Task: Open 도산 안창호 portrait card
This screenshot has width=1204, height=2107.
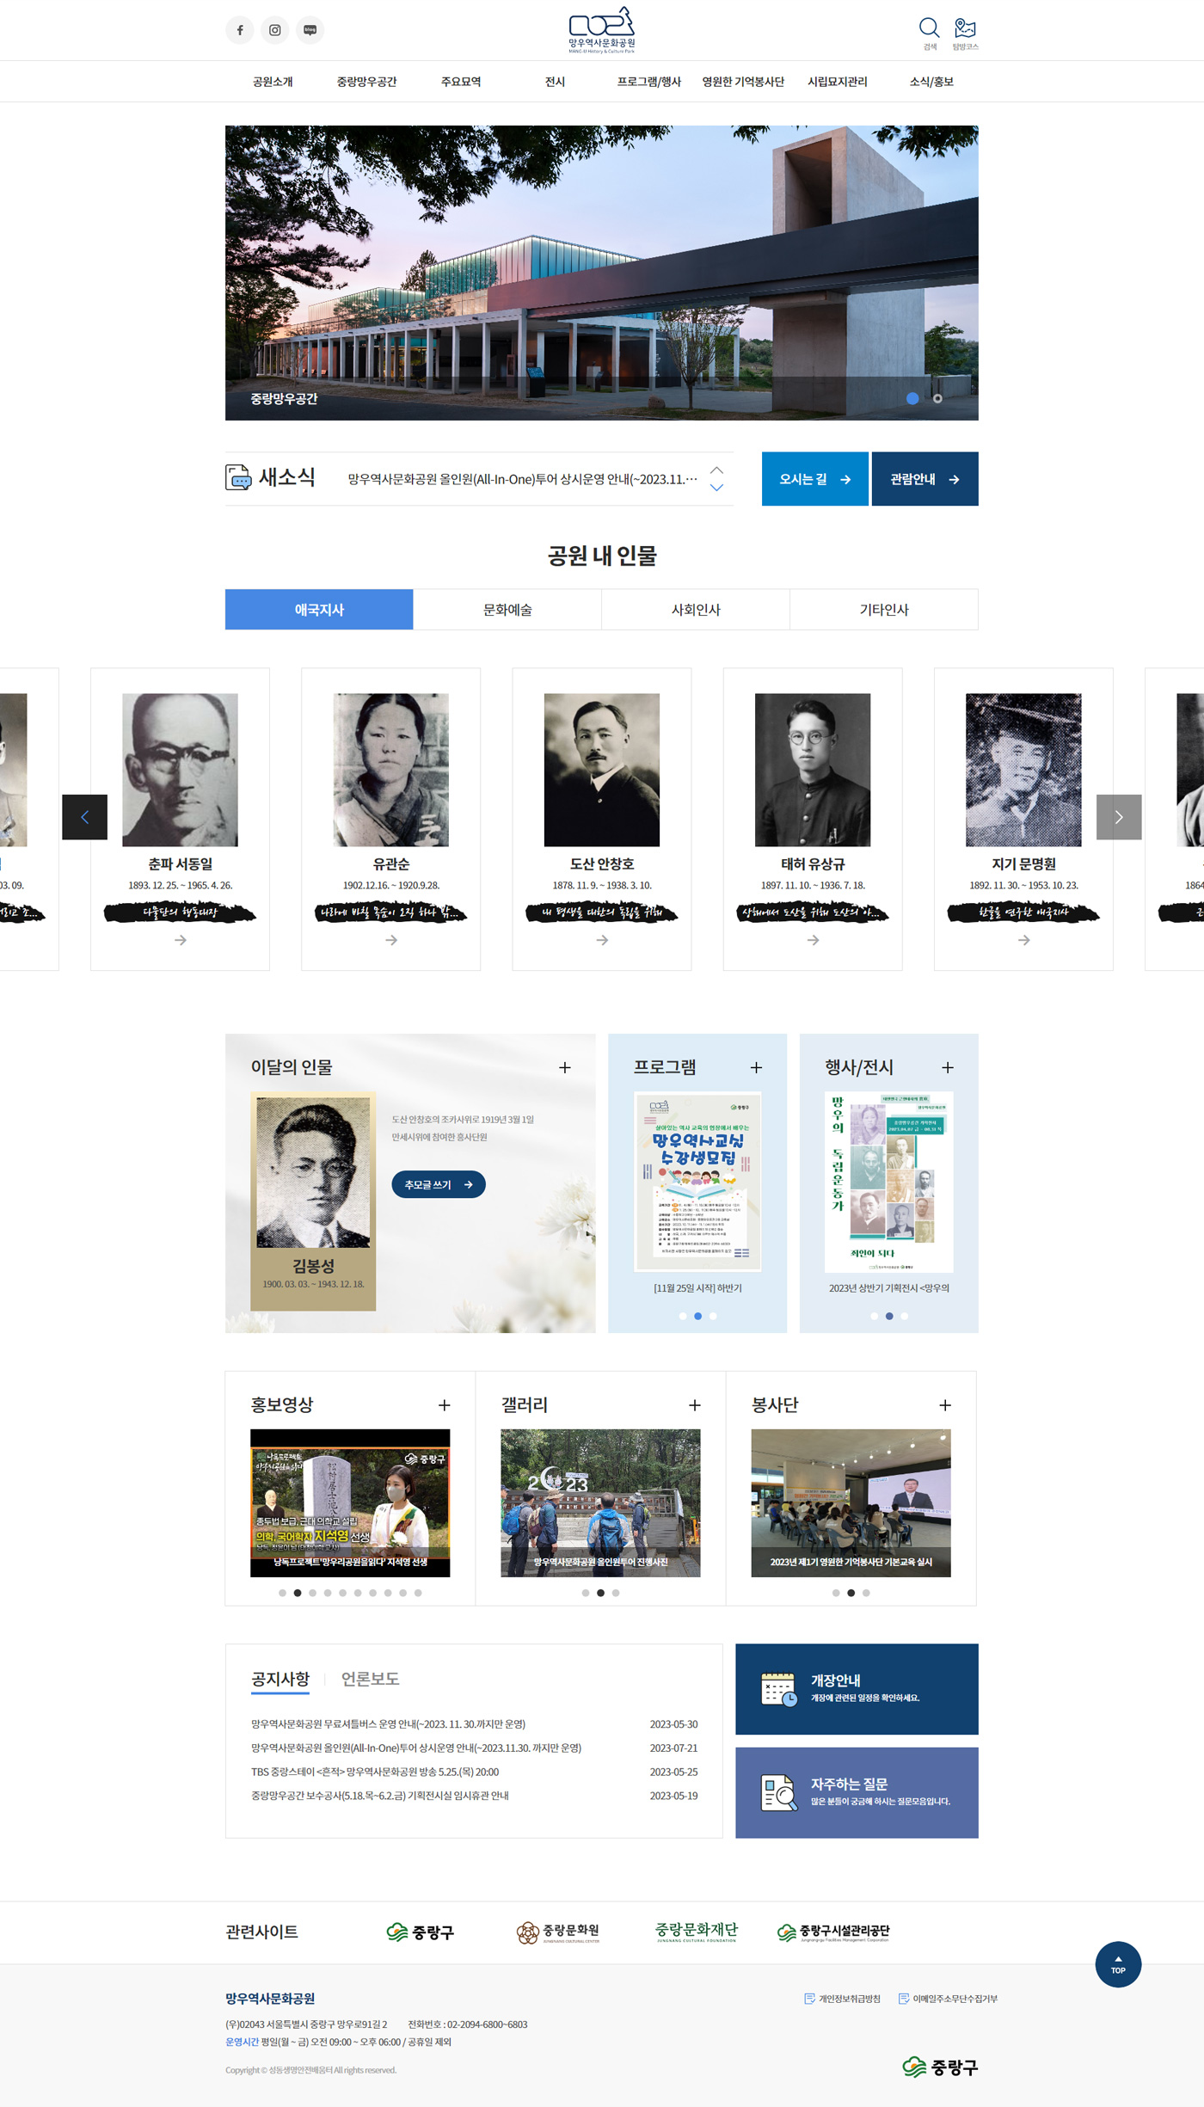Action: tap(602, 819)
